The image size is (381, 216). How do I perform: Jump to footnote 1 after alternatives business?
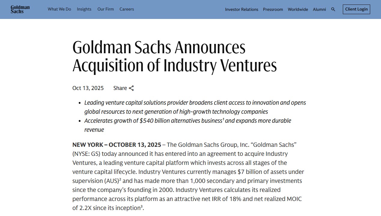coord(223,119)
